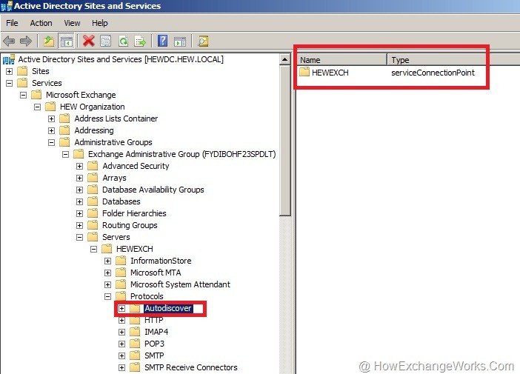520x374 pixels.
Task: Open the Action menu
Action: coord(41,23)
